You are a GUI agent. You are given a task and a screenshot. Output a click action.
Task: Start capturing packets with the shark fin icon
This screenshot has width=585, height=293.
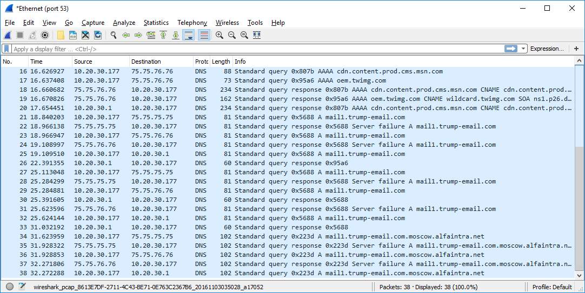pos(8,36)
